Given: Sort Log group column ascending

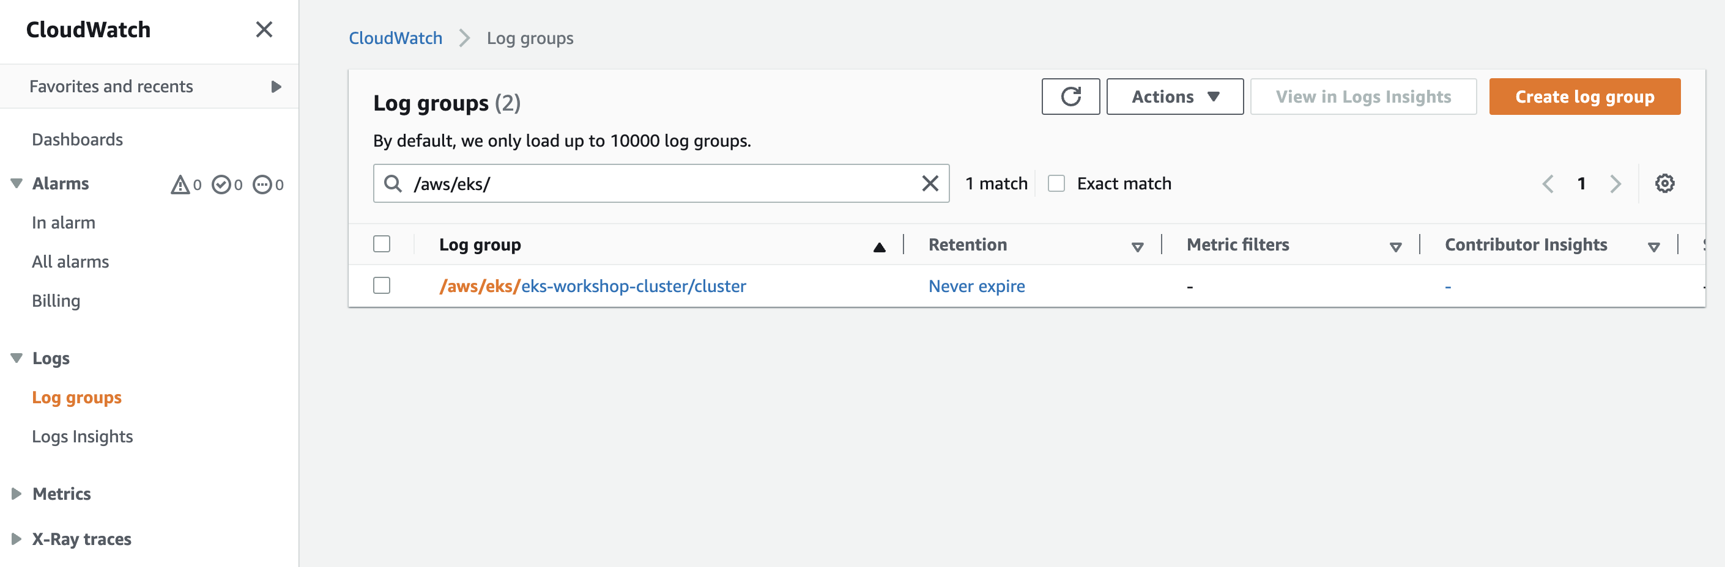Looking at the screenshot, I should (879, 245).
